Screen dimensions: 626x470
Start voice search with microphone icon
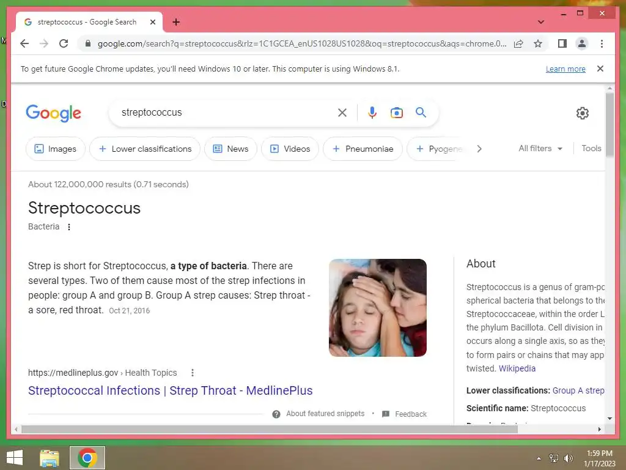[x=372, y=113]
